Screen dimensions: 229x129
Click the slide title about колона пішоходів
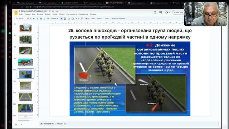(x=130, y=34)
